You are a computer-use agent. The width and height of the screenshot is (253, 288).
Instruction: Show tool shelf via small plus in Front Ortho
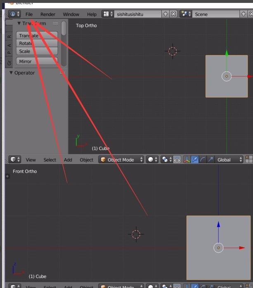click(7, 176)
